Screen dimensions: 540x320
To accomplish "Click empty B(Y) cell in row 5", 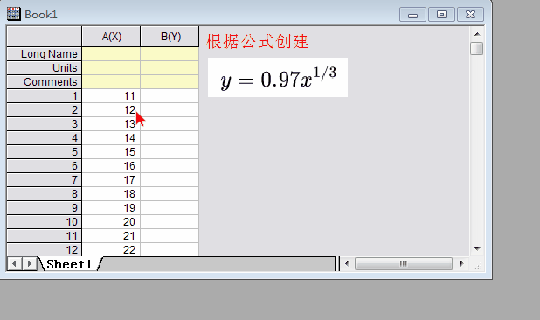I will [x=170, y=152].
